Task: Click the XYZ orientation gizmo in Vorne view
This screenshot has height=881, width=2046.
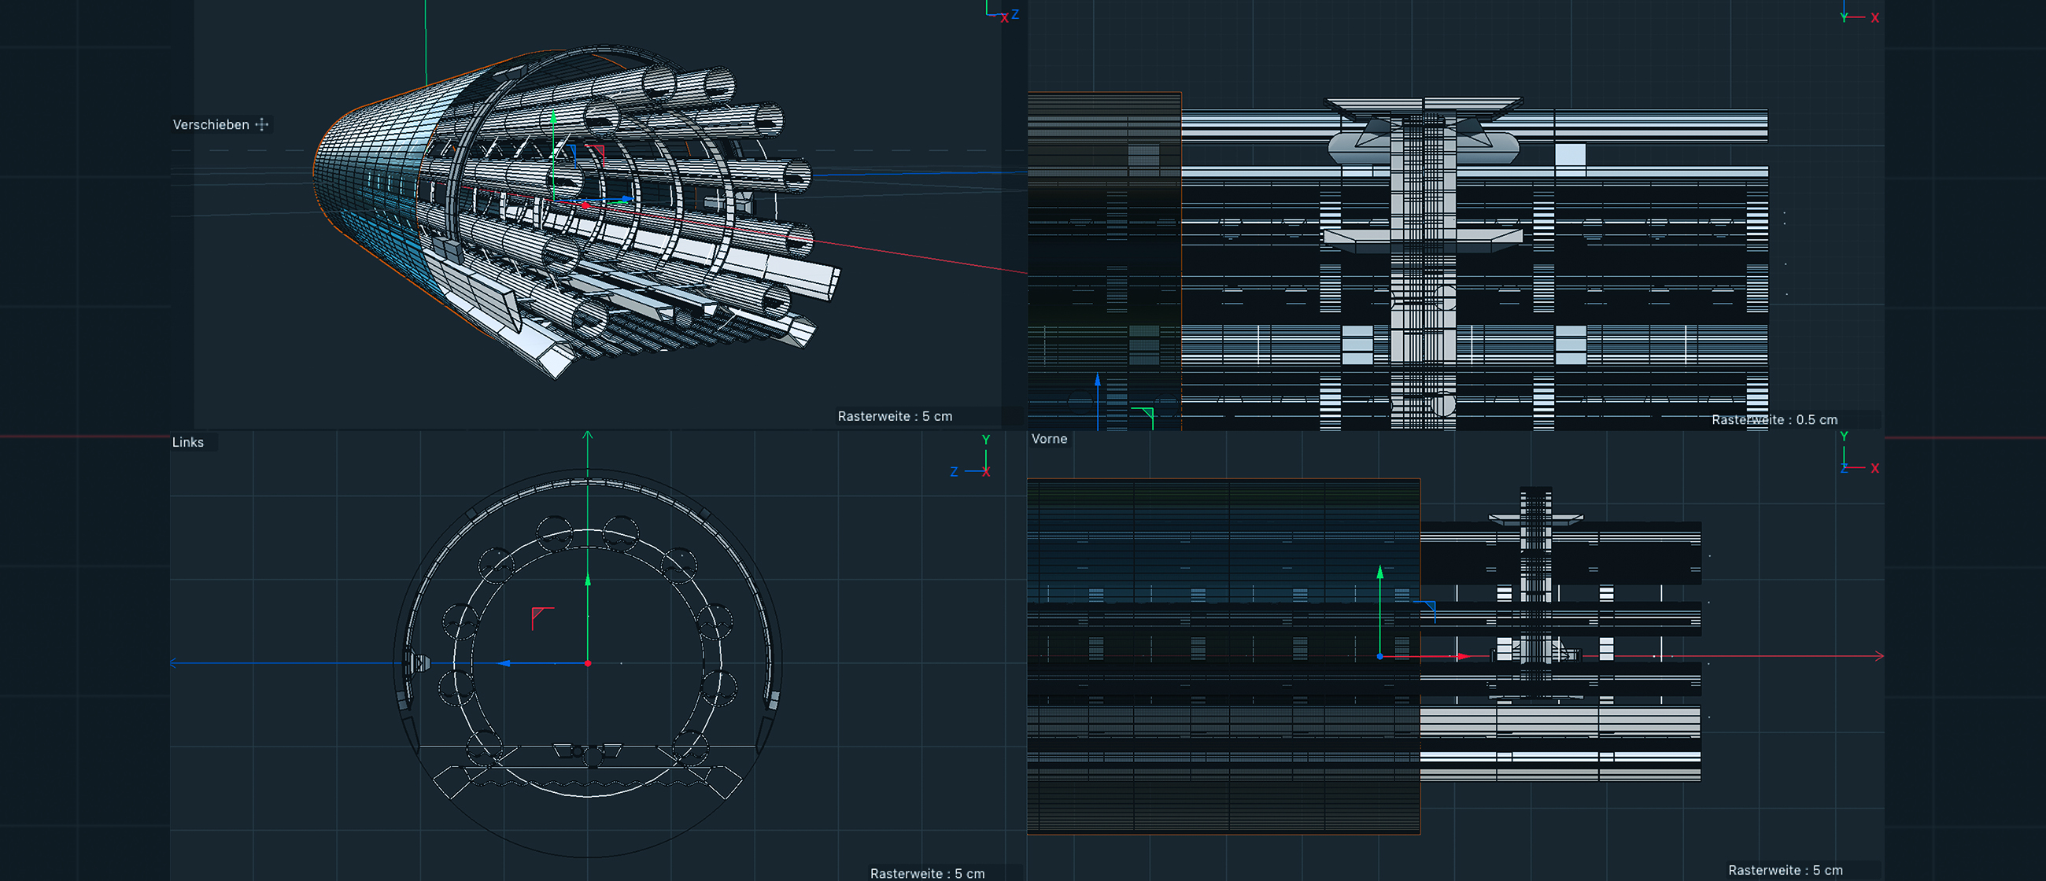Action: click(1858, 455)
